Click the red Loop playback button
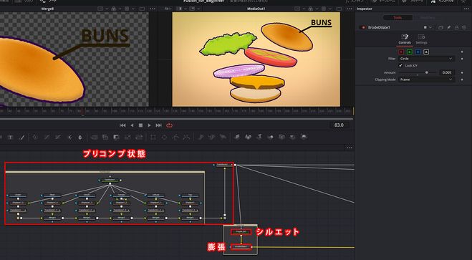The image size is (472, 260). point(169,125)
